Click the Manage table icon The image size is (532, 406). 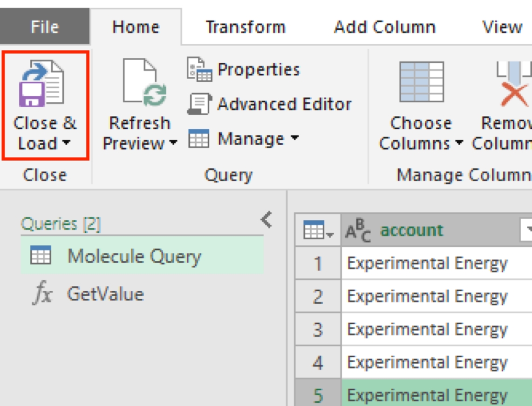click(198, 139)
